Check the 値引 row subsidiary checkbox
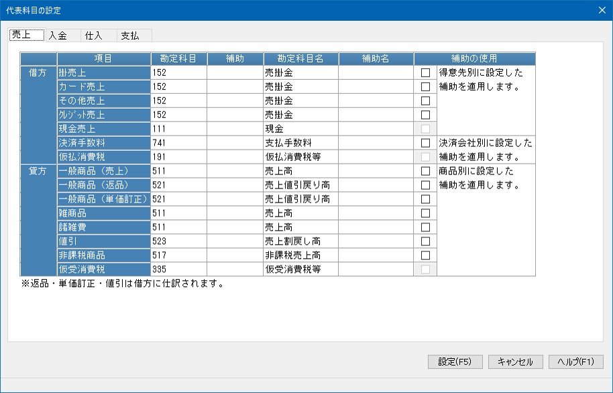Image resolution: width=613 pixels, height=393 pixels. [x=425, y=241]
